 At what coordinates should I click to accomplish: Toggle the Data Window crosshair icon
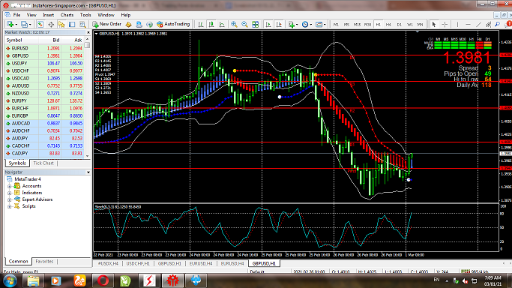51,24
